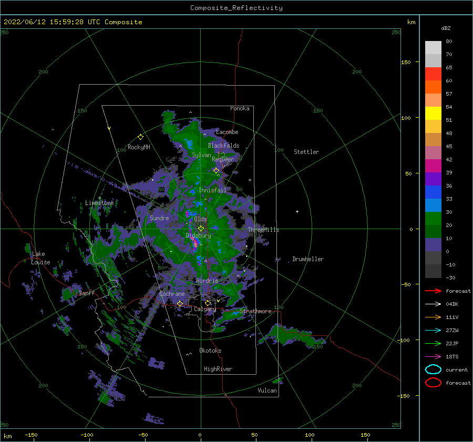Screen dimensions: 473x442
Task: Click the Sylvan label on map
Action: click(201, 155)
